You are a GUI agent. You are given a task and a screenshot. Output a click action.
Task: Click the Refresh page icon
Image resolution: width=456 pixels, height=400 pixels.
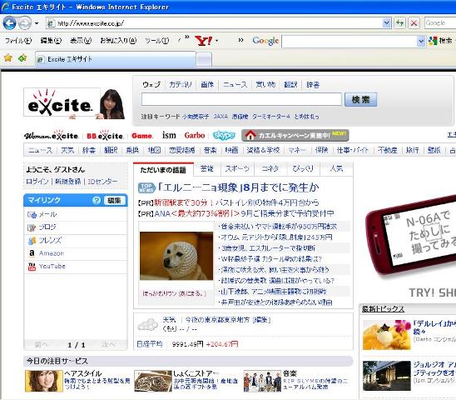pyautogui.click(x=399, y=22)
